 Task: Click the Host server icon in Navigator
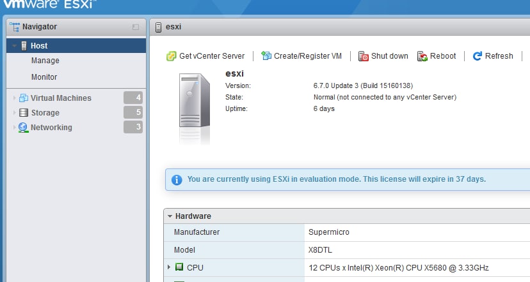click(24, 46)
